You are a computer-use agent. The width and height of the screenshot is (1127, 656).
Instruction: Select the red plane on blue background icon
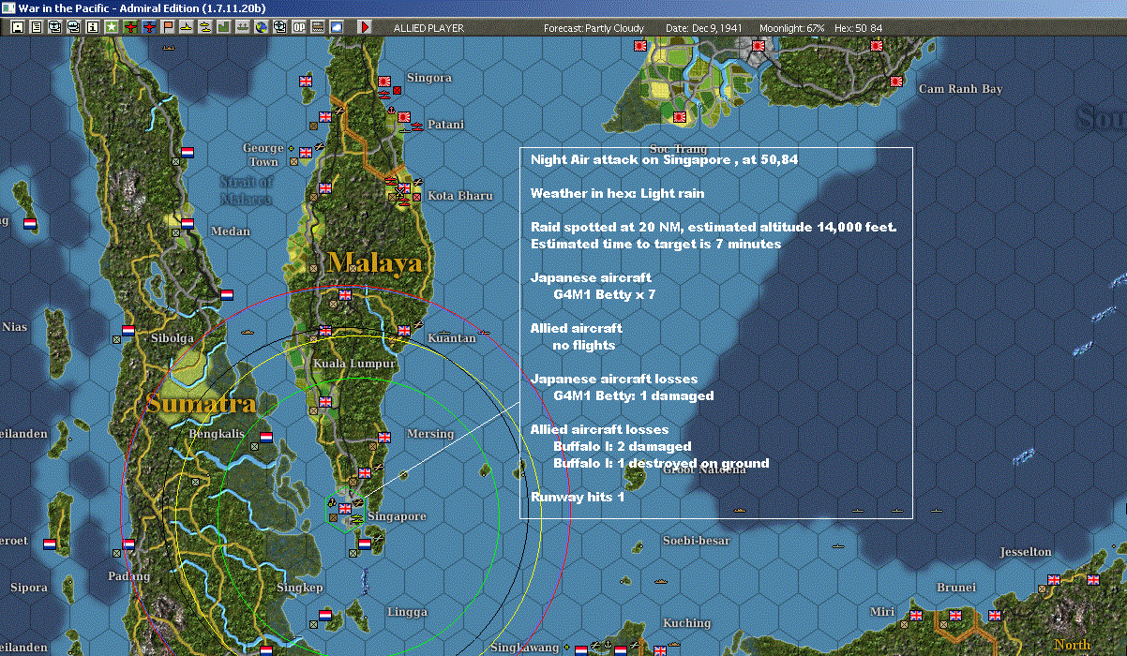coord(149,27)
